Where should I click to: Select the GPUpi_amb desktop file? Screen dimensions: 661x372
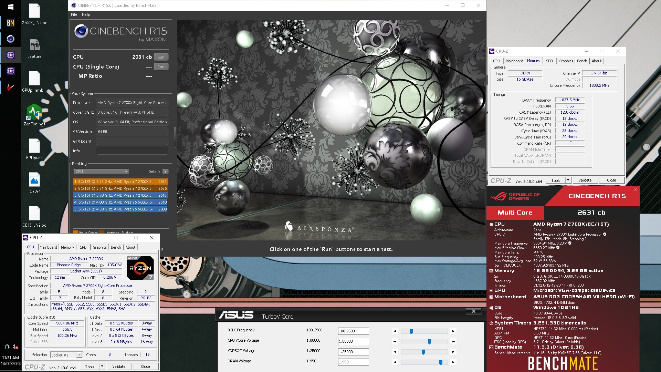point(34,82)
